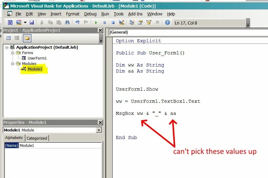The image size is (268, 178).
Task: Select the Modules folder in tree
Action: (x=29, y=64)
